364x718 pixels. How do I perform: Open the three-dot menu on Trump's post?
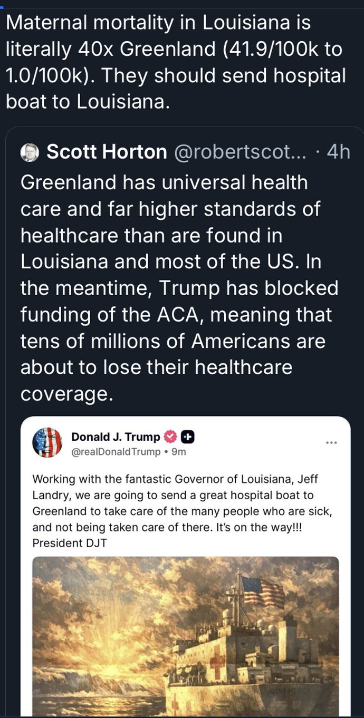point(331,442)
